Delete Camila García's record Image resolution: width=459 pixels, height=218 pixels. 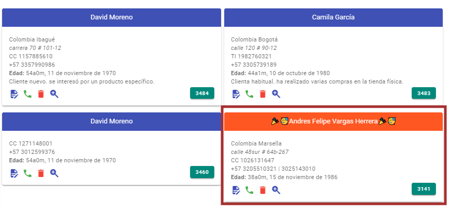263,94
